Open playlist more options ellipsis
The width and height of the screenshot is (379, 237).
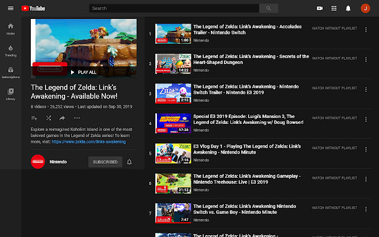tap(77, 118)
